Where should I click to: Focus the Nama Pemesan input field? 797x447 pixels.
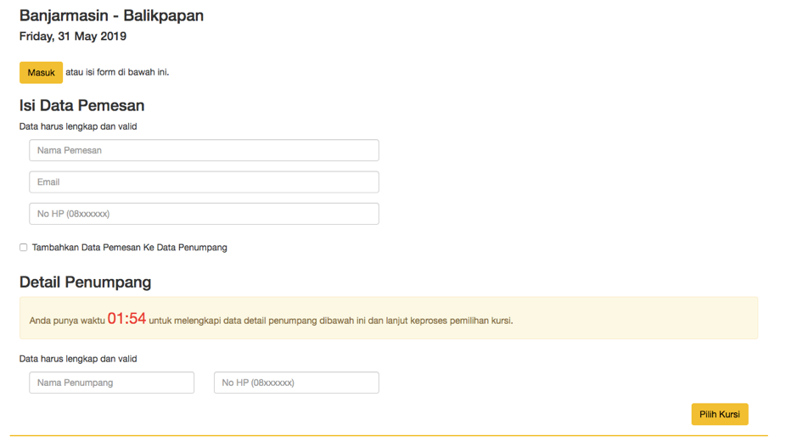[204, 150]
